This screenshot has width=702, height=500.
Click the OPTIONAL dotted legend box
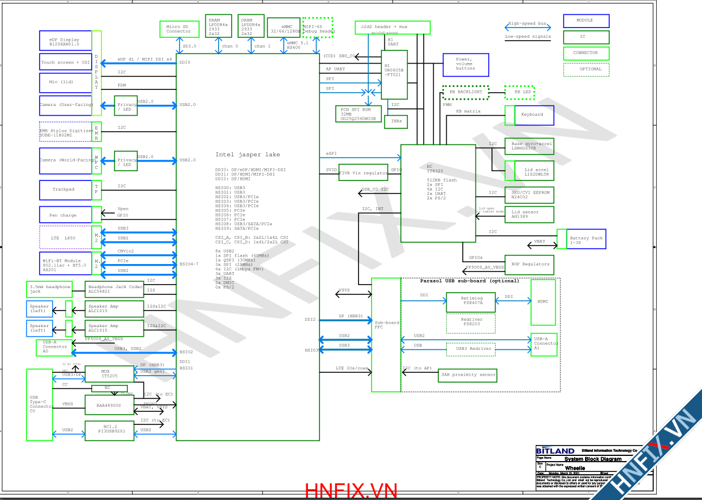tap(586, 69)
